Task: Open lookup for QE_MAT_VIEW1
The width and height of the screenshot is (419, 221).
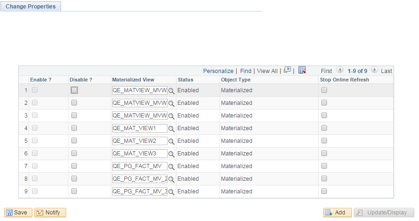Action: (172, 129)
